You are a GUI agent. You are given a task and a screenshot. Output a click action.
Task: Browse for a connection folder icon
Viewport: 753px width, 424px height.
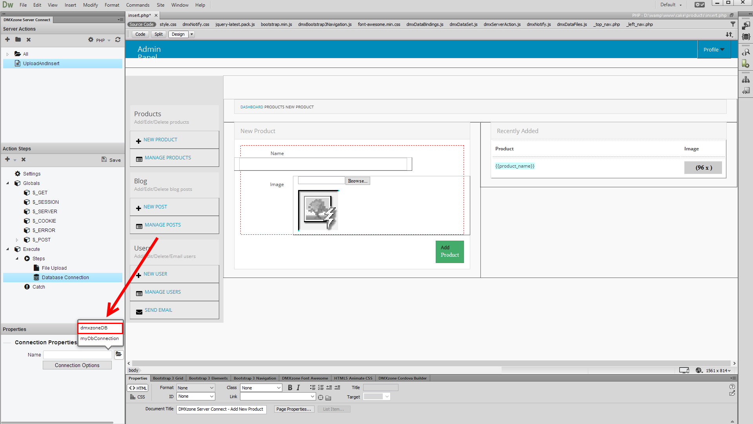(118, 355)
